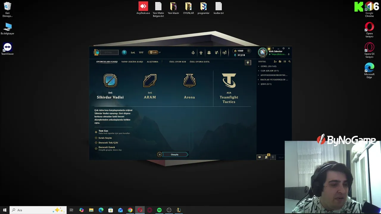The width and height of the screenshot is (381, 214).
Task: Open the alerts exclamation icon near OYNA
Action: (124, 53)
